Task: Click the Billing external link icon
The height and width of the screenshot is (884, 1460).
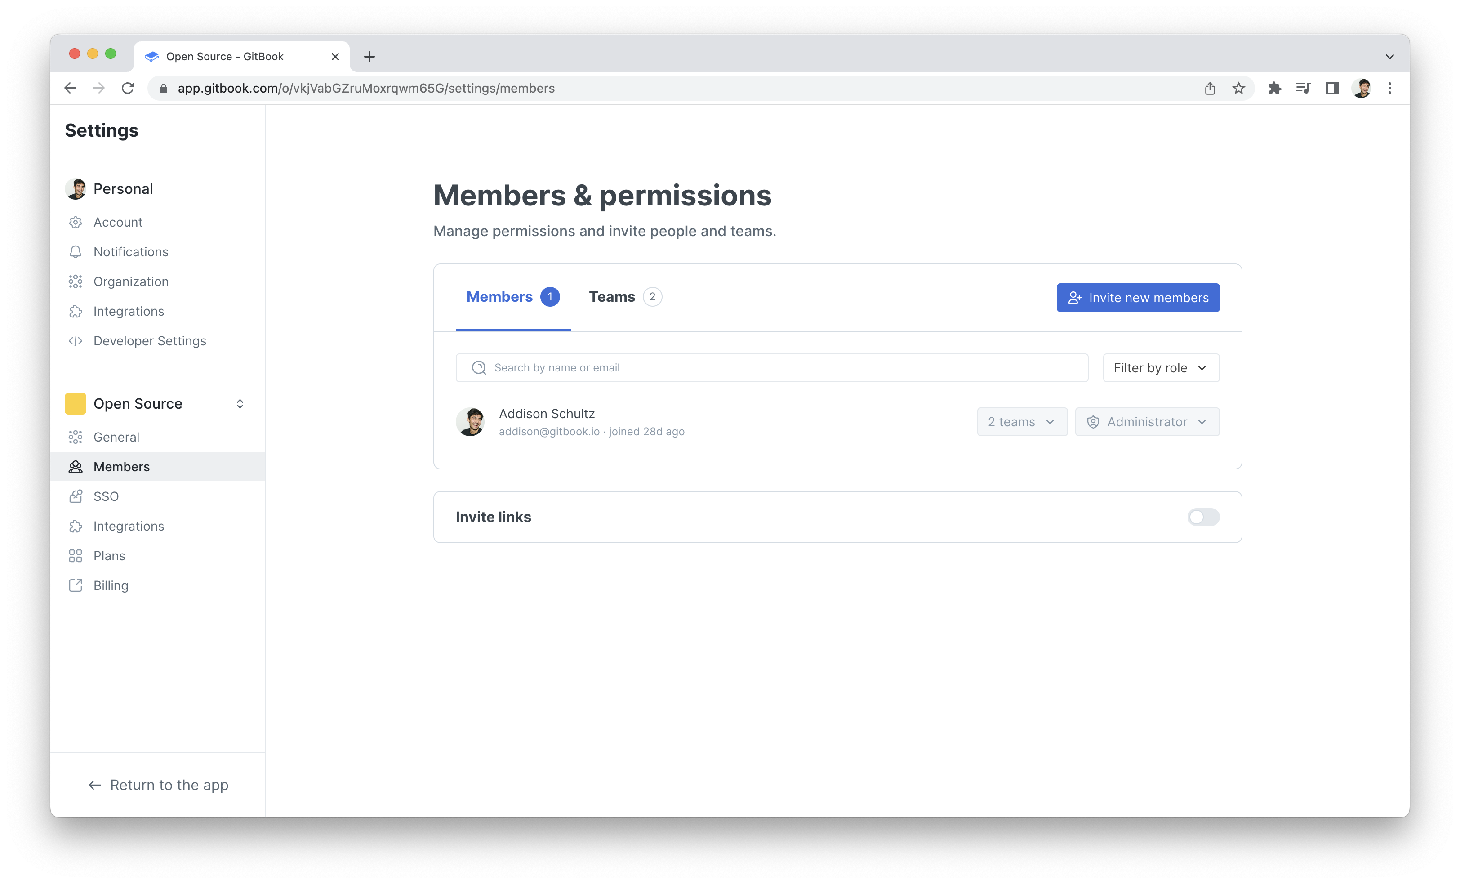Action: pos(75,585)
